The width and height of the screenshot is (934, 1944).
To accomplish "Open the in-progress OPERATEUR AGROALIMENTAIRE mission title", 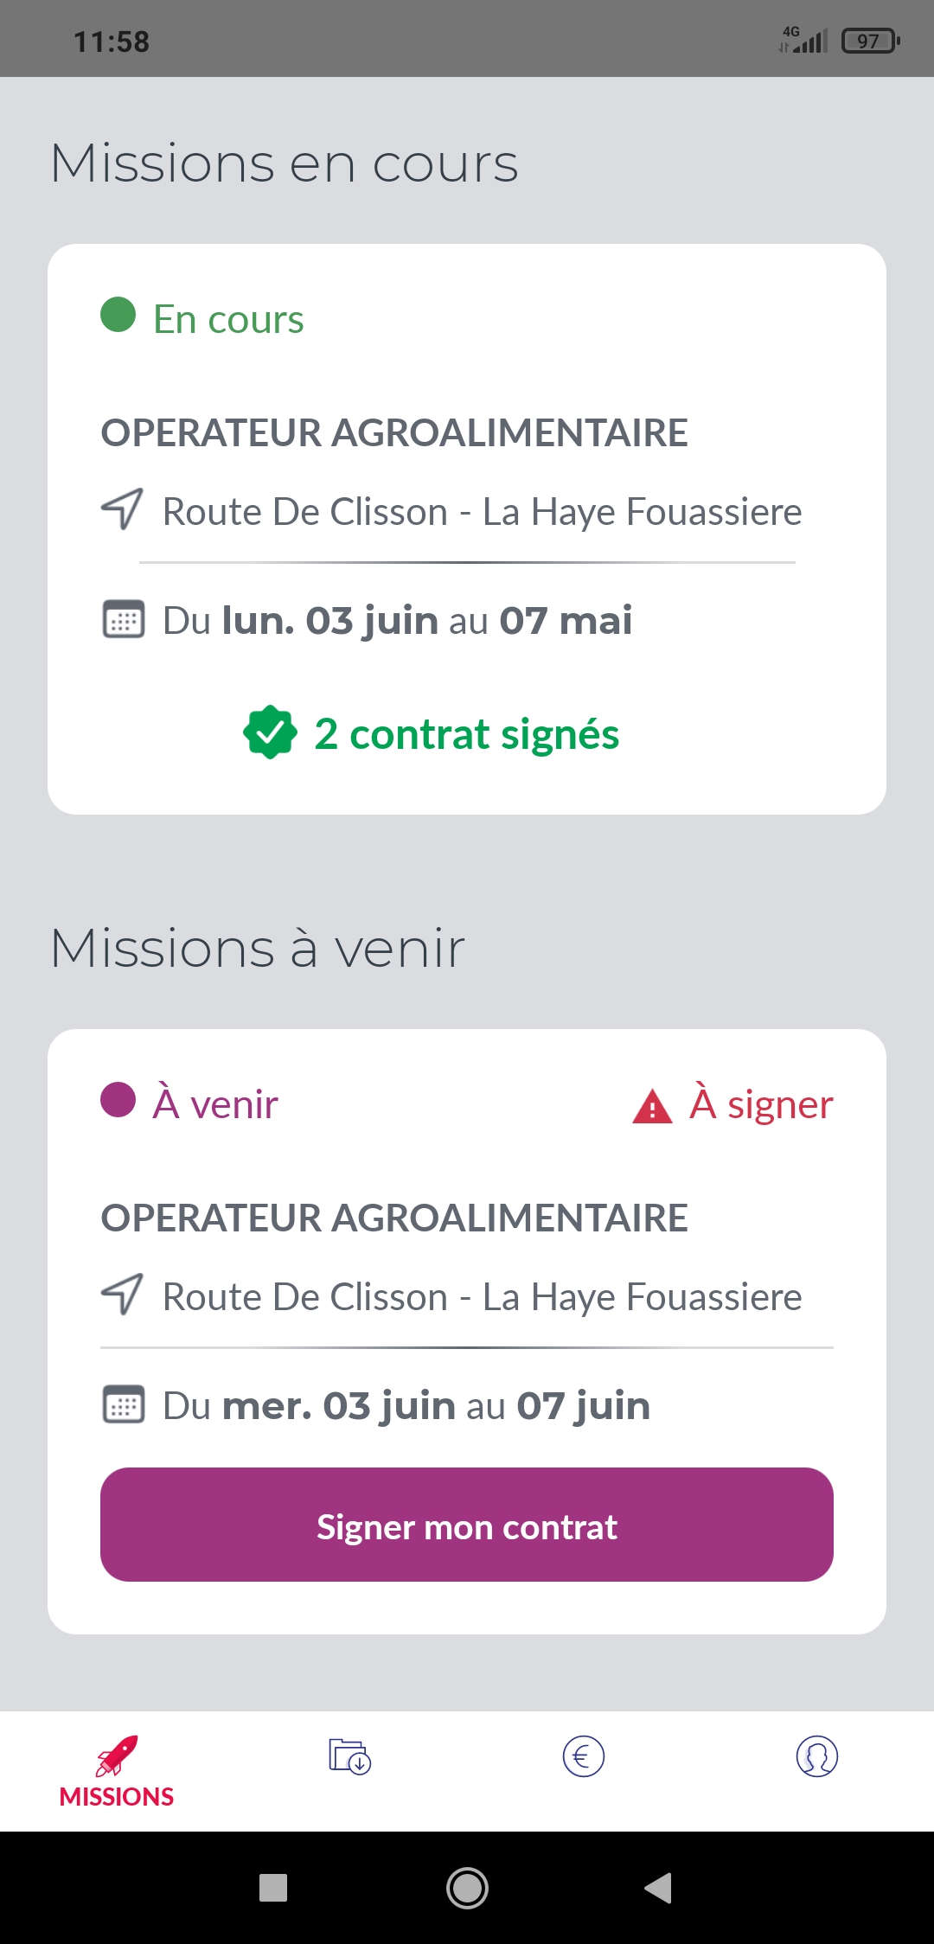I will point(394,432).
